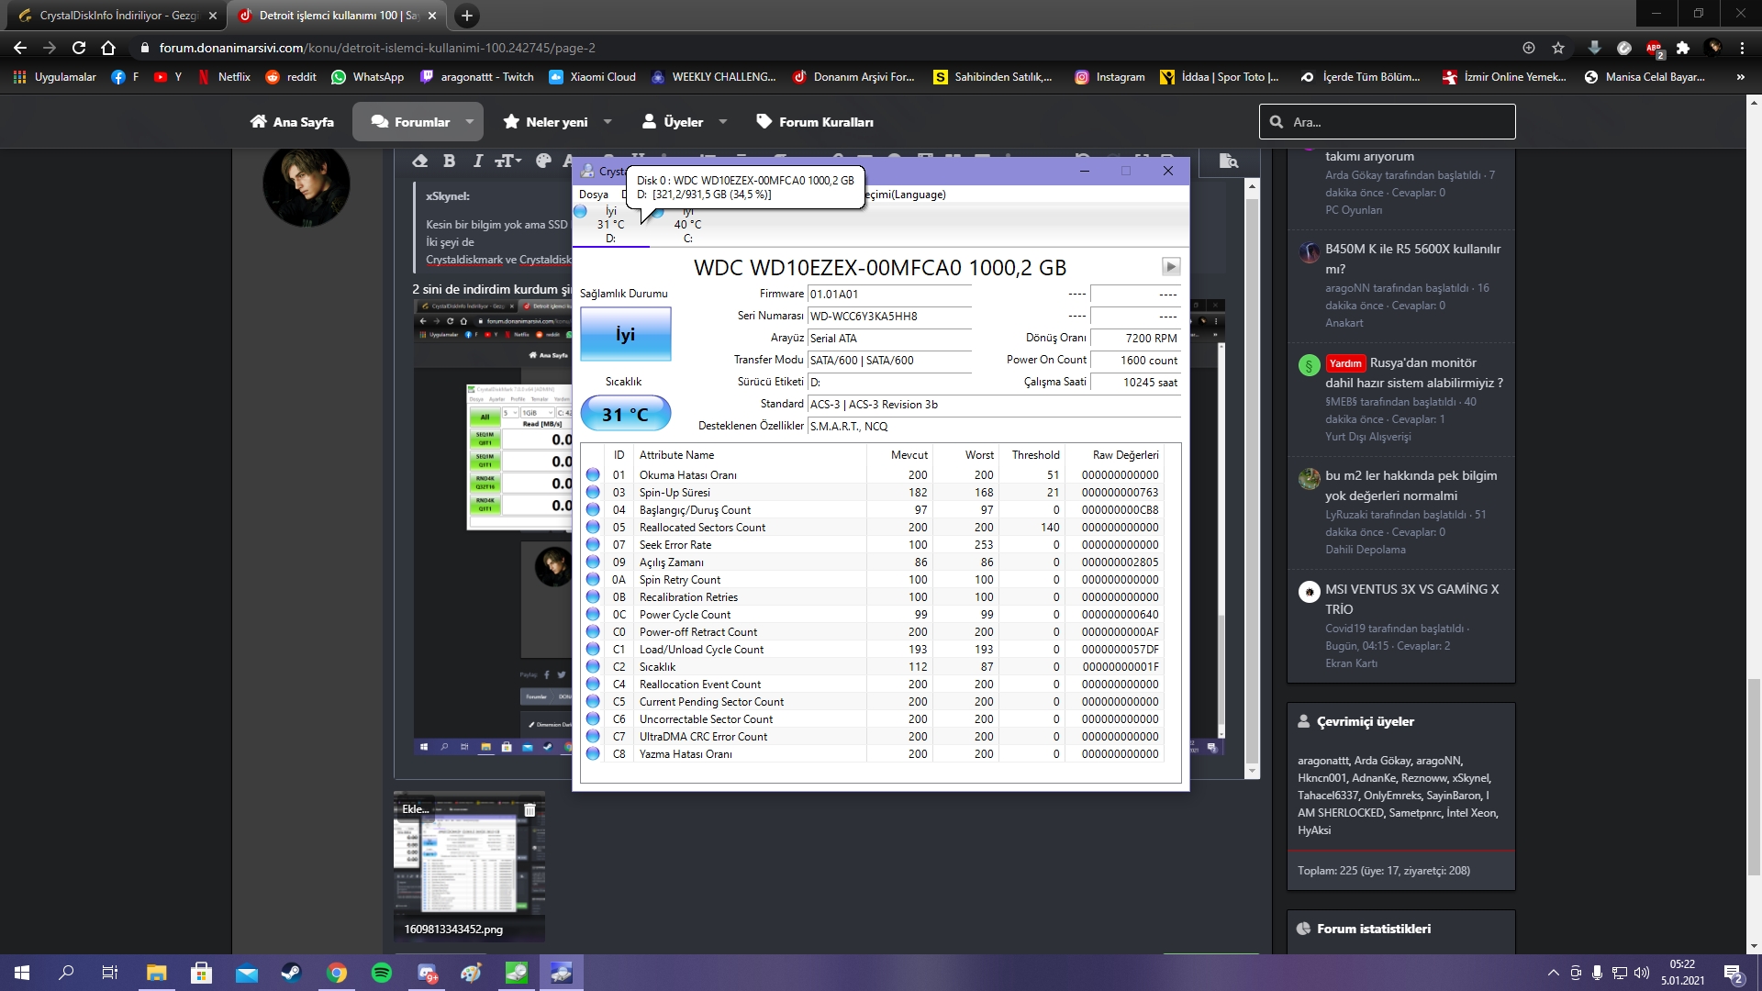Viewport: 1762px width, 991px height.
Task: Open Netflix bookmark
Action: coord(224,77)
